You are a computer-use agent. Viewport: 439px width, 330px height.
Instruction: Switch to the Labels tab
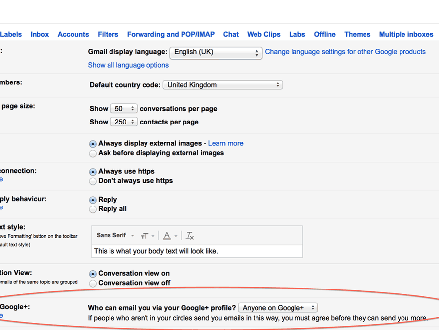click(11, 34)
